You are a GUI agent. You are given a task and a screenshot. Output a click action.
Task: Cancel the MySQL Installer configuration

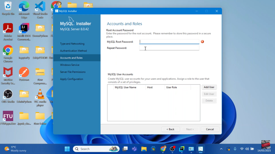tap(210, 129)
